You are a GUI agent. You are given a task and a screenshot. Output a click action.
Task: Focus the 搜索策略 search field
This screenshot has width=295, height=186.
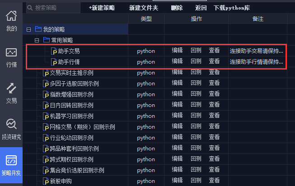(54, 8)
